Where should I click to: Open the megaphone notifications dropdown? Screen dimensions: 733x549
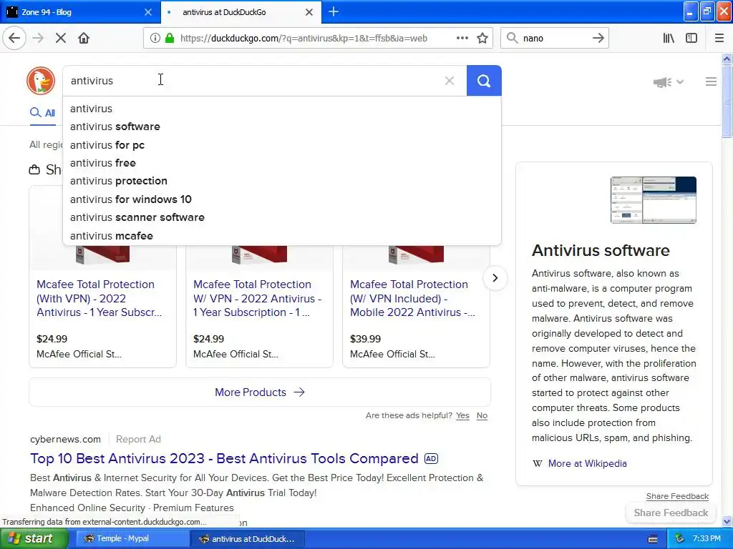click(668, 82)
